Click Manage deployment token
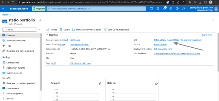219x101 pixels. tap(87, 30)
